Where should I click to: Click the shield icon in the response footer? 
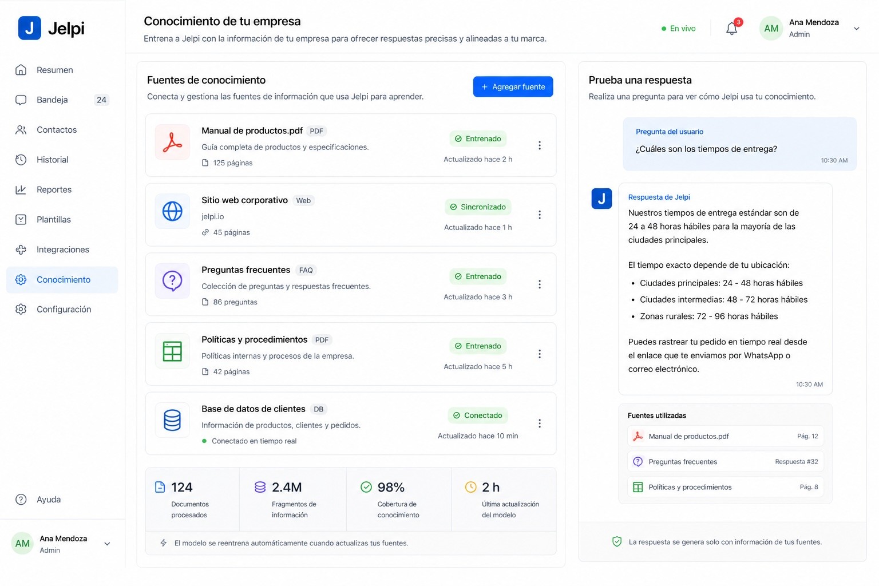(617, 541)
